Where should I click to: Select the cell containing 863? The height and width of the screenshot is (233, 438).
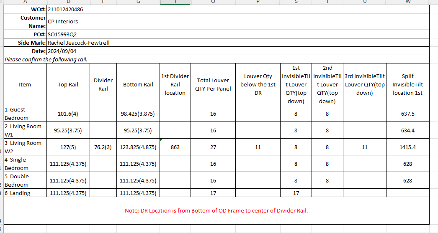(x=175, y=147)
